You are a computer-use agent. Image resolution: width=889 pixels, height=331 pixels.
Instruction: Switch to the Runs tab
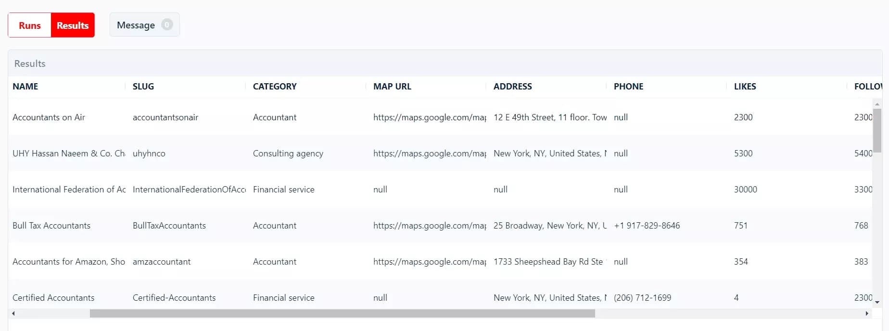29,25
